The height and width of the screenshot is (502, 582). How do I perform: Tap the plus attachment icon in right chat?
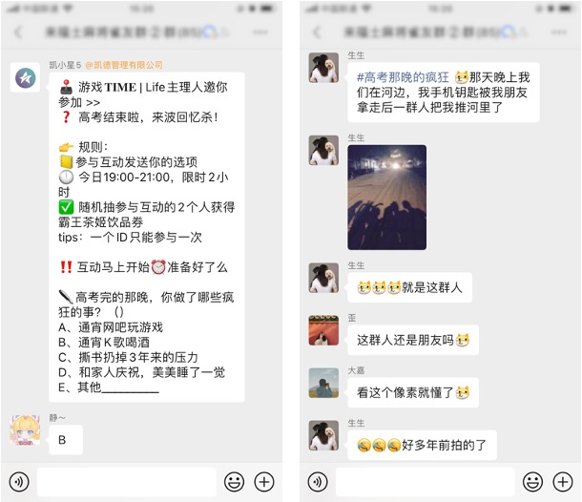tap(563, 482)
